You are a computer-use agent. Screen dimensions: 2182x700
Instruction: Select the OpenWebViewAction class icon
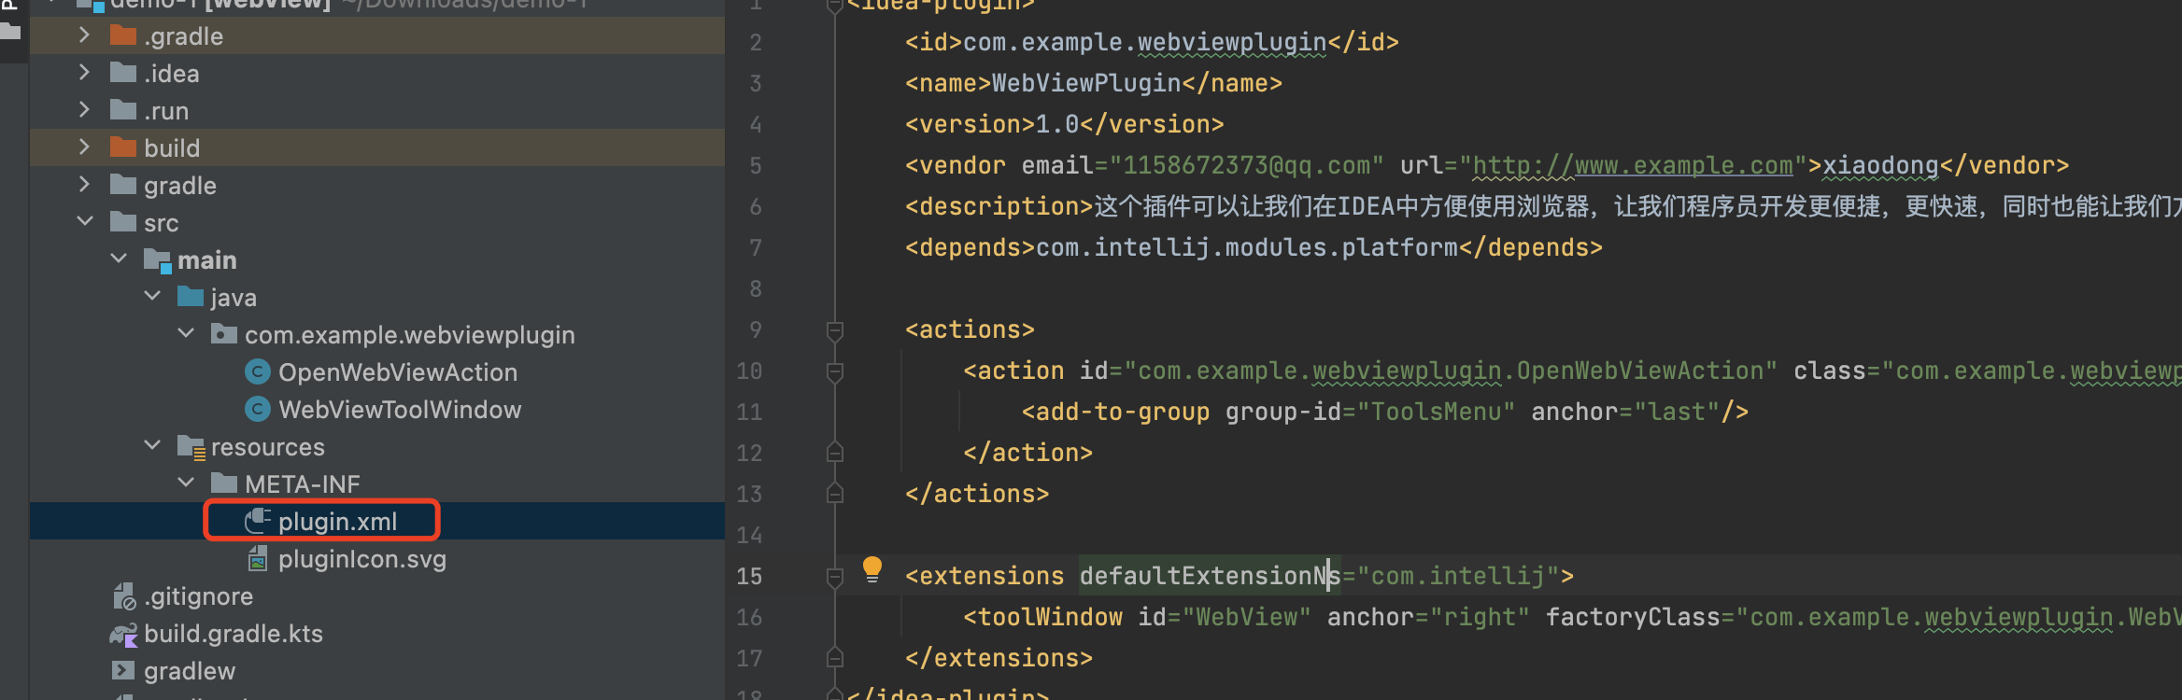click(x=258, y=372)
